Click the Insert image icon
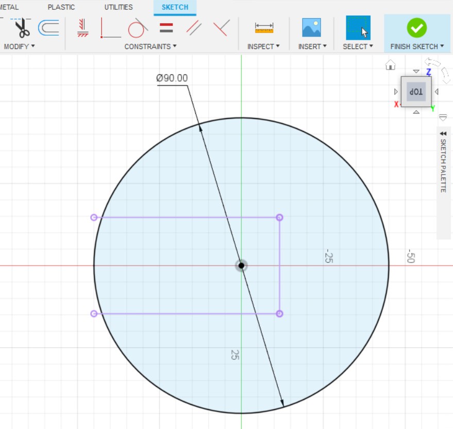This screenshot has height=429, width=453. pos(311,28)
